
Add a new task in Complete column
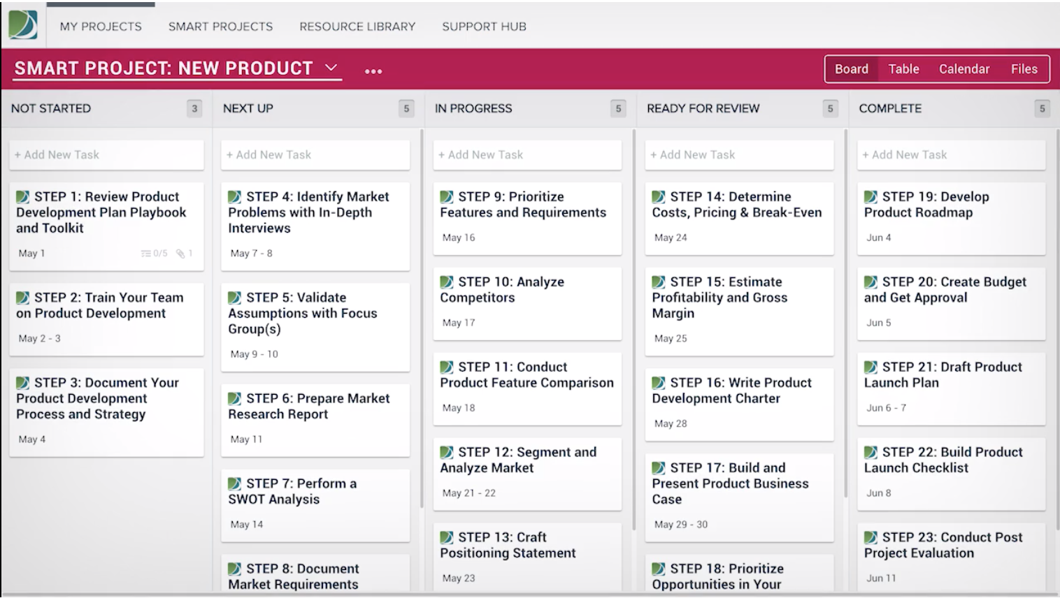pyautogui.click(x=951, y=155)
